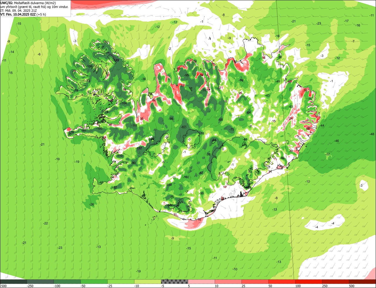The width and height of the screenshot is (376, 288).
Task: Click the positive value '39' on the east coast
Action: click(x=291, y=151)
